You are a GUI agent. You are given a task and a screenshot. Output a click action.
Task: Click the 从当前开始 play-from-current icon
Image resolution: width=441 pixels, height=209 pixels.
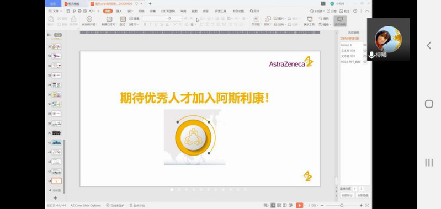(89, 19)
